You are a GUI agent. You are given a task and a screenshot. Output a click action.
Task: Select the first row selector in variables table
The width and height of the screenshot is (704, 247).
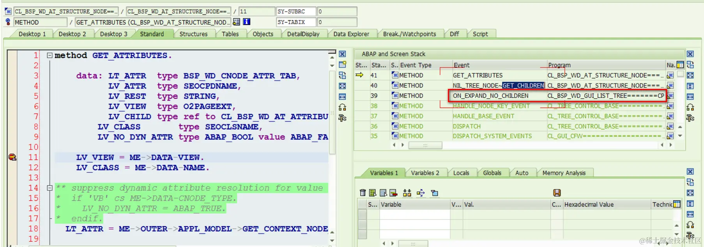click(x=363, y=214)
